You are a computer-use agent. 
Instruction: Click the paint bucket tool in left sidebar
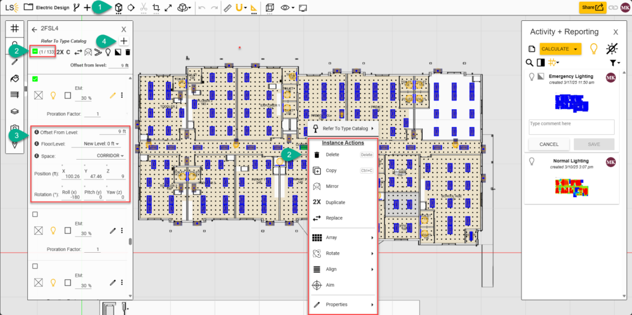click(x=15, y=78)
